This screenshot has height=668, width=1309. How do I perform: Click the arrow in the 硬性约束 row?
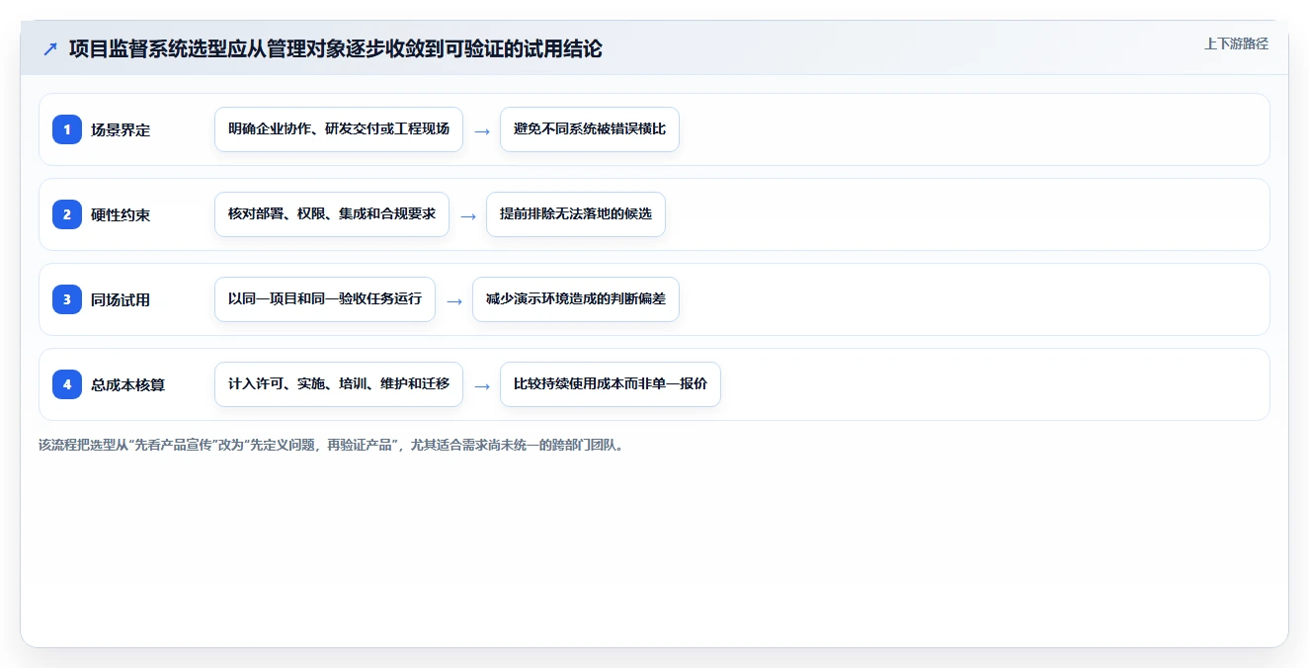point(468,215)
